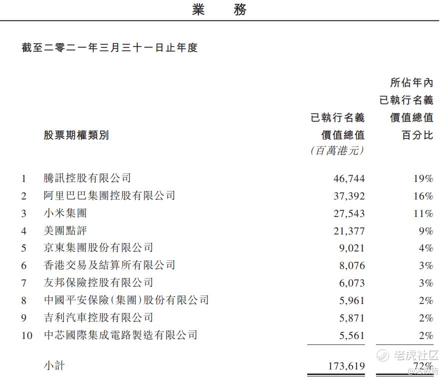Select the row name 吉利汽車控股有限公司
Screen dimensions: 447x381
pyautogui.click(x=98, y=317)
